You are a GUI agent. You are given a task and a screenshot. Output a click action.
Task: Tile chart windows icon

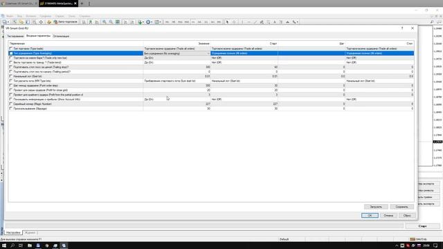pos(118,22)
